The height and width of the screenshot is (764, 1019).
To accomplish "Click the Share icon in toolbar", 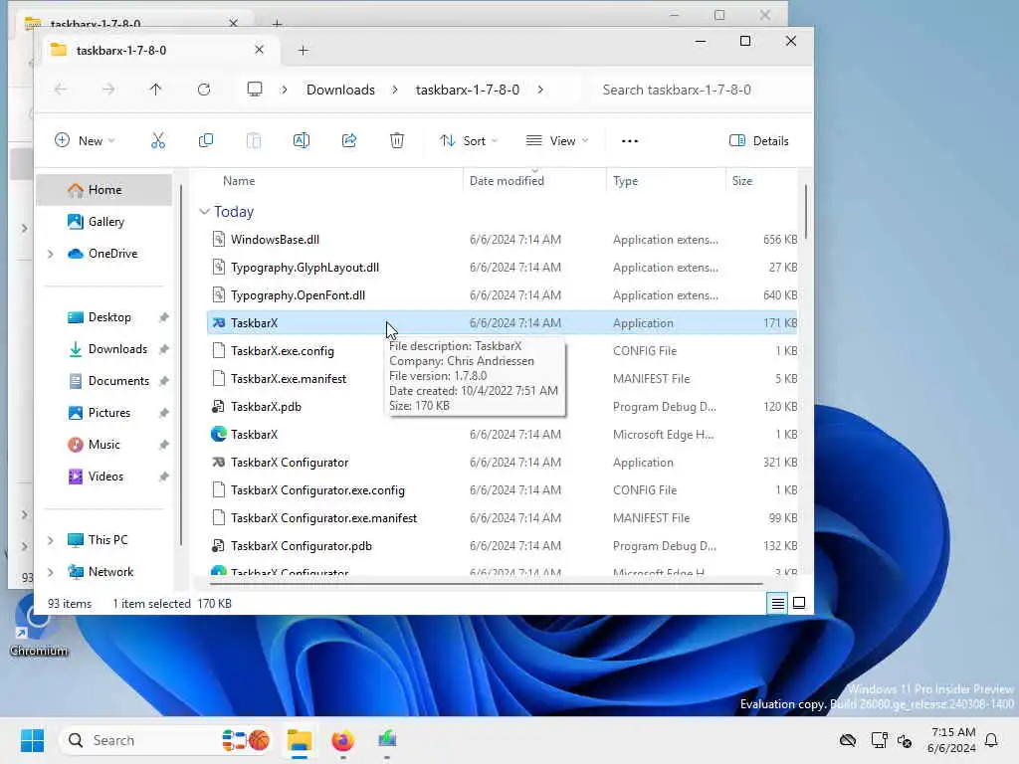I will (x=349, y=140).
